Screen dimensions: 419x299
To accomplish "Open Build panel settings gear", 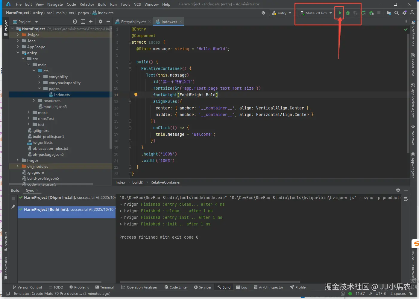I will pyautogui.click(x=398, y=190).
